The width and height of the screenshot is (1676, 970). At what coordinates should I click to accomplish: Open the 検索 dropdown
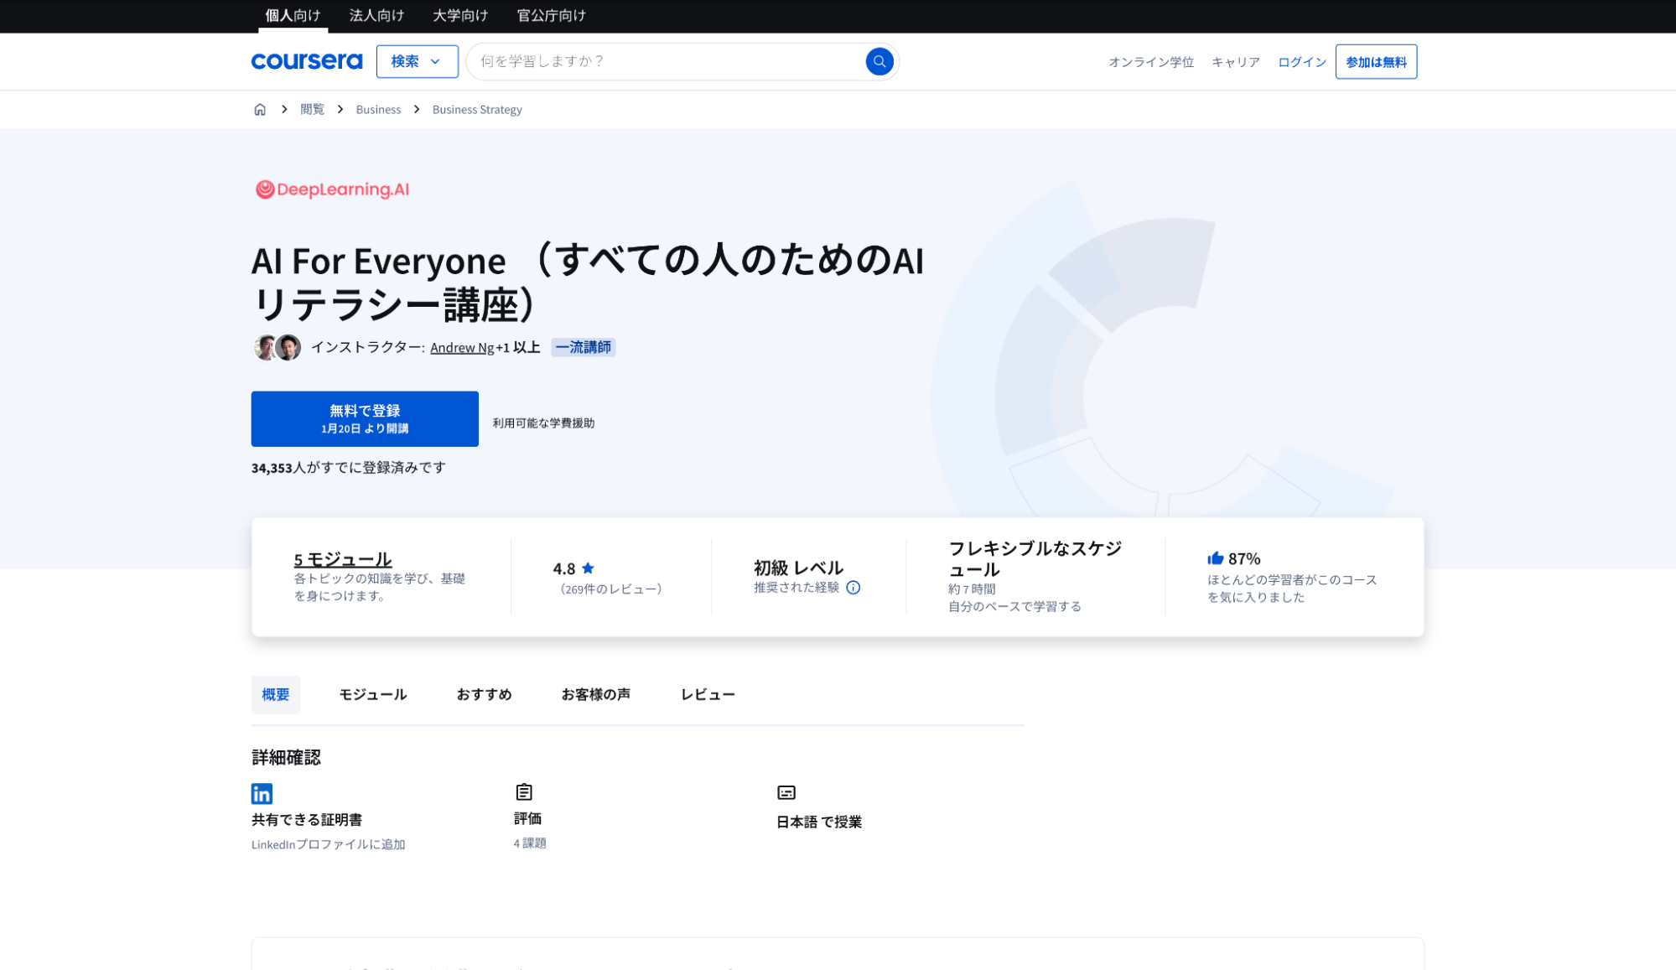pos(417,61)
